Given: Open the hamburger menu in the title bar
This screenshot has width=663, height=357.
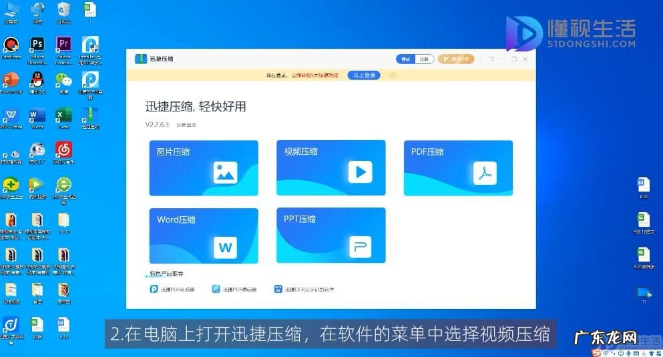Looking at the screenshot, I should point(492,59).
